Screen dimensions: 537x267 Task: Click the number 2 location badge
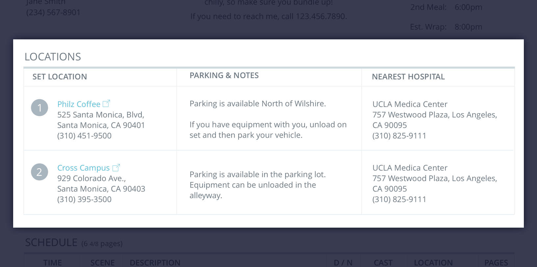pyautogui.click(x=39, y=172)
